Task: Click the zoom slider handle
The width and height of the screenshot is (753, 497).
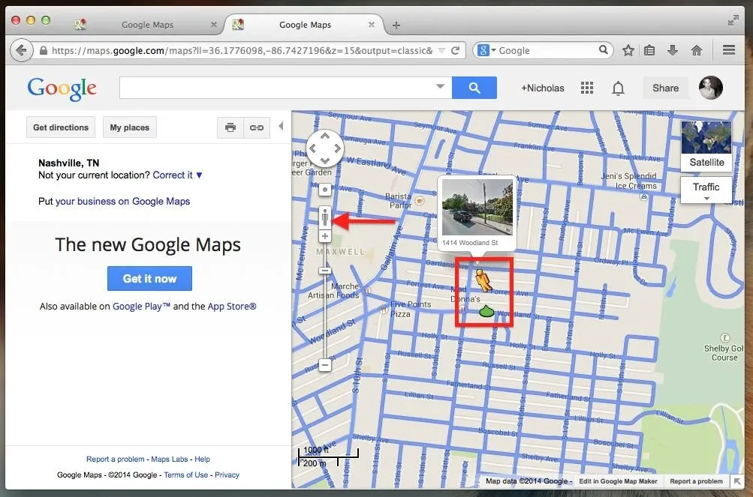Action: [325, 271]
